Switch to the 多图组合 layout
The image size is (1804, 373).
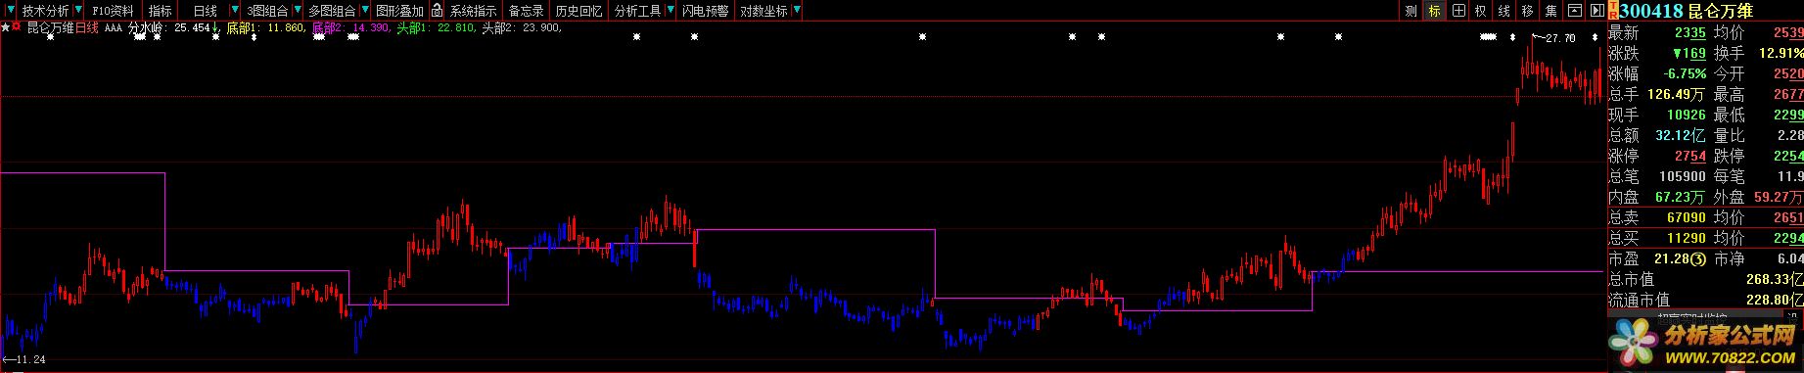(x=333, y=11)
